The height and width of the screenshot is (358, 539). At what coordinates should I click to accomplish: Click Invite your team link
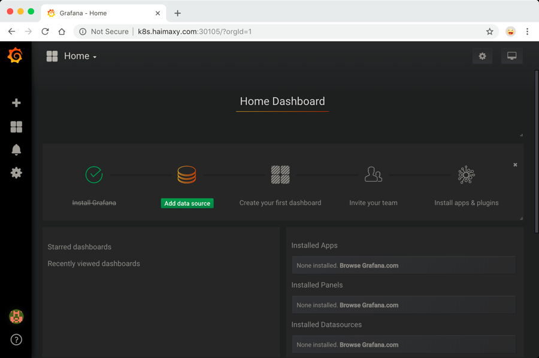[373, 203]
